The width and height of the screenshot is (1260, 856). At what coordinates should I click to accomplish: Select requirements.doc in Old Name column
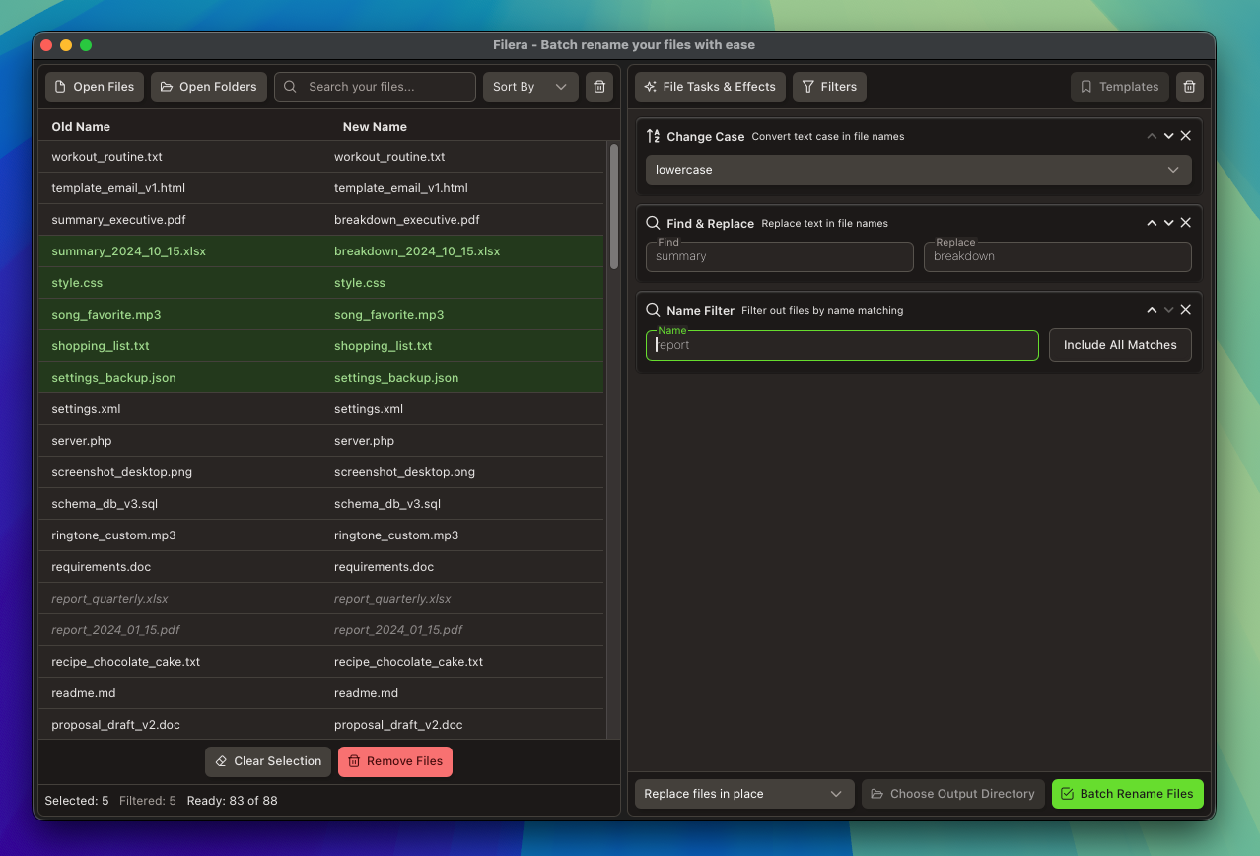point(101,567)
